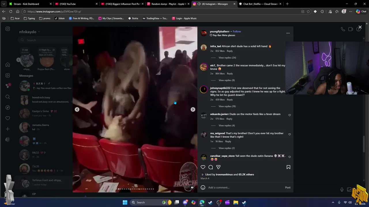
Task: Open Typing bookmarks folder
Action: point(29,18)
